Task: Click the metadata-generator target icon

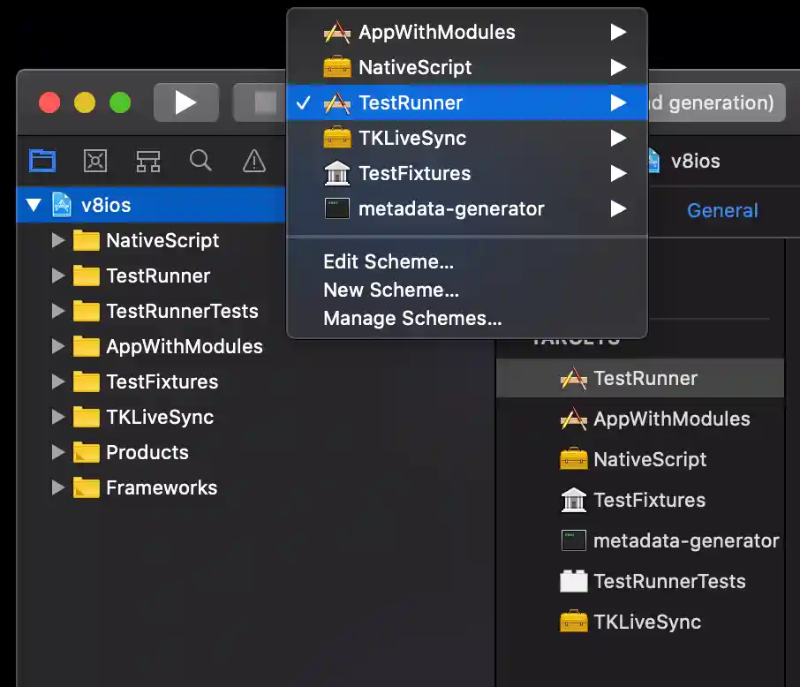Action: click(573, 540)
